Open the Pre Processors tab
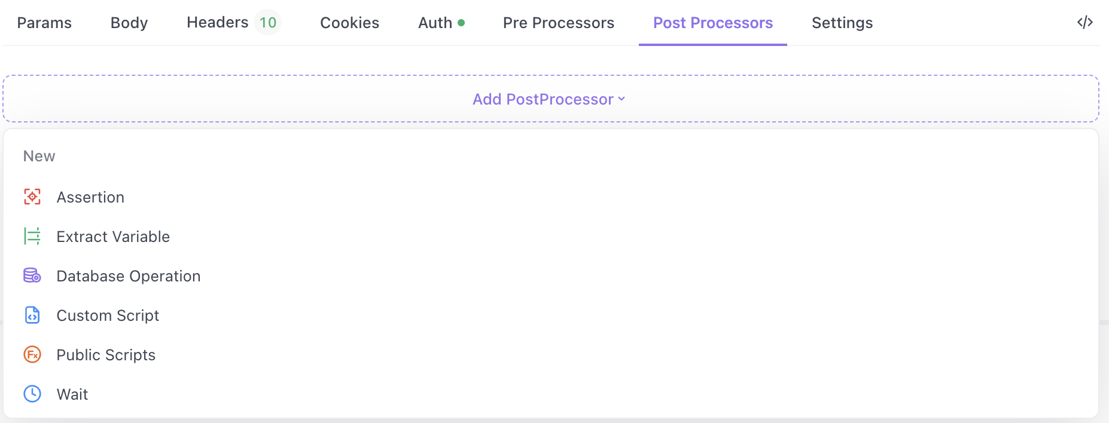 tap(558, 23)
